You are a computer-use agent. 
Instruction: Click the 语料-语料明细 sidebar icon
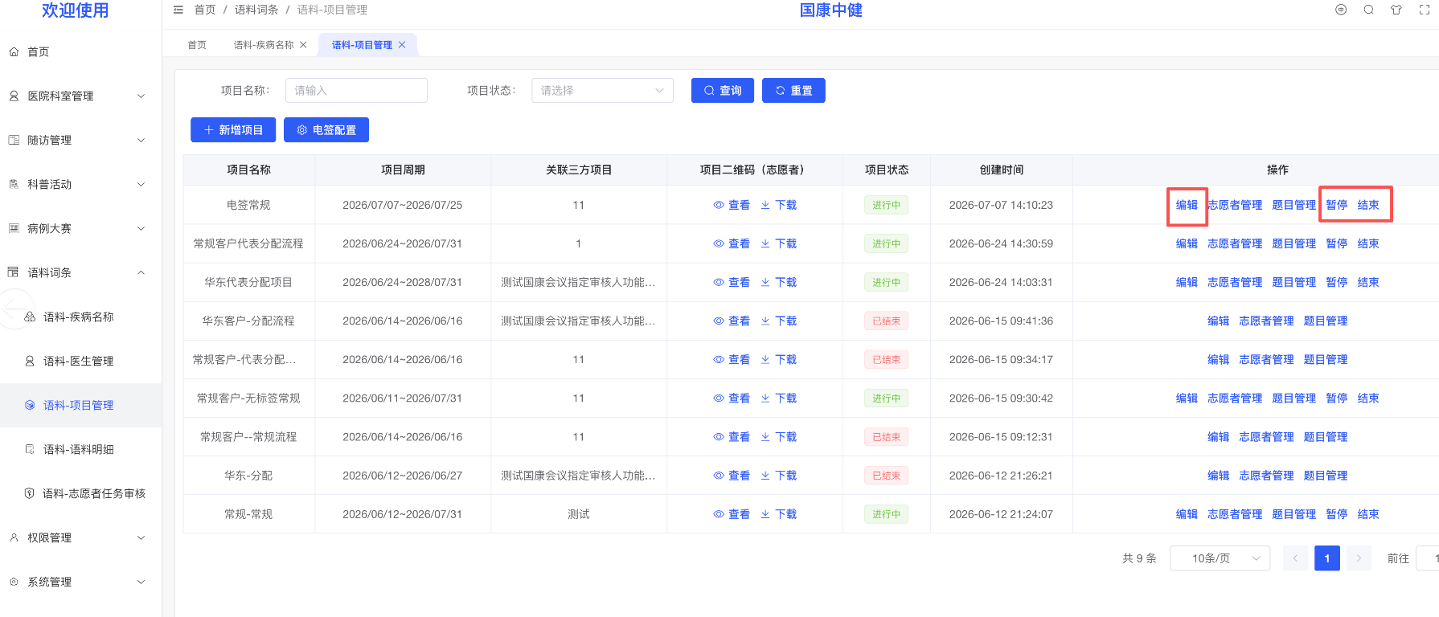30,449
